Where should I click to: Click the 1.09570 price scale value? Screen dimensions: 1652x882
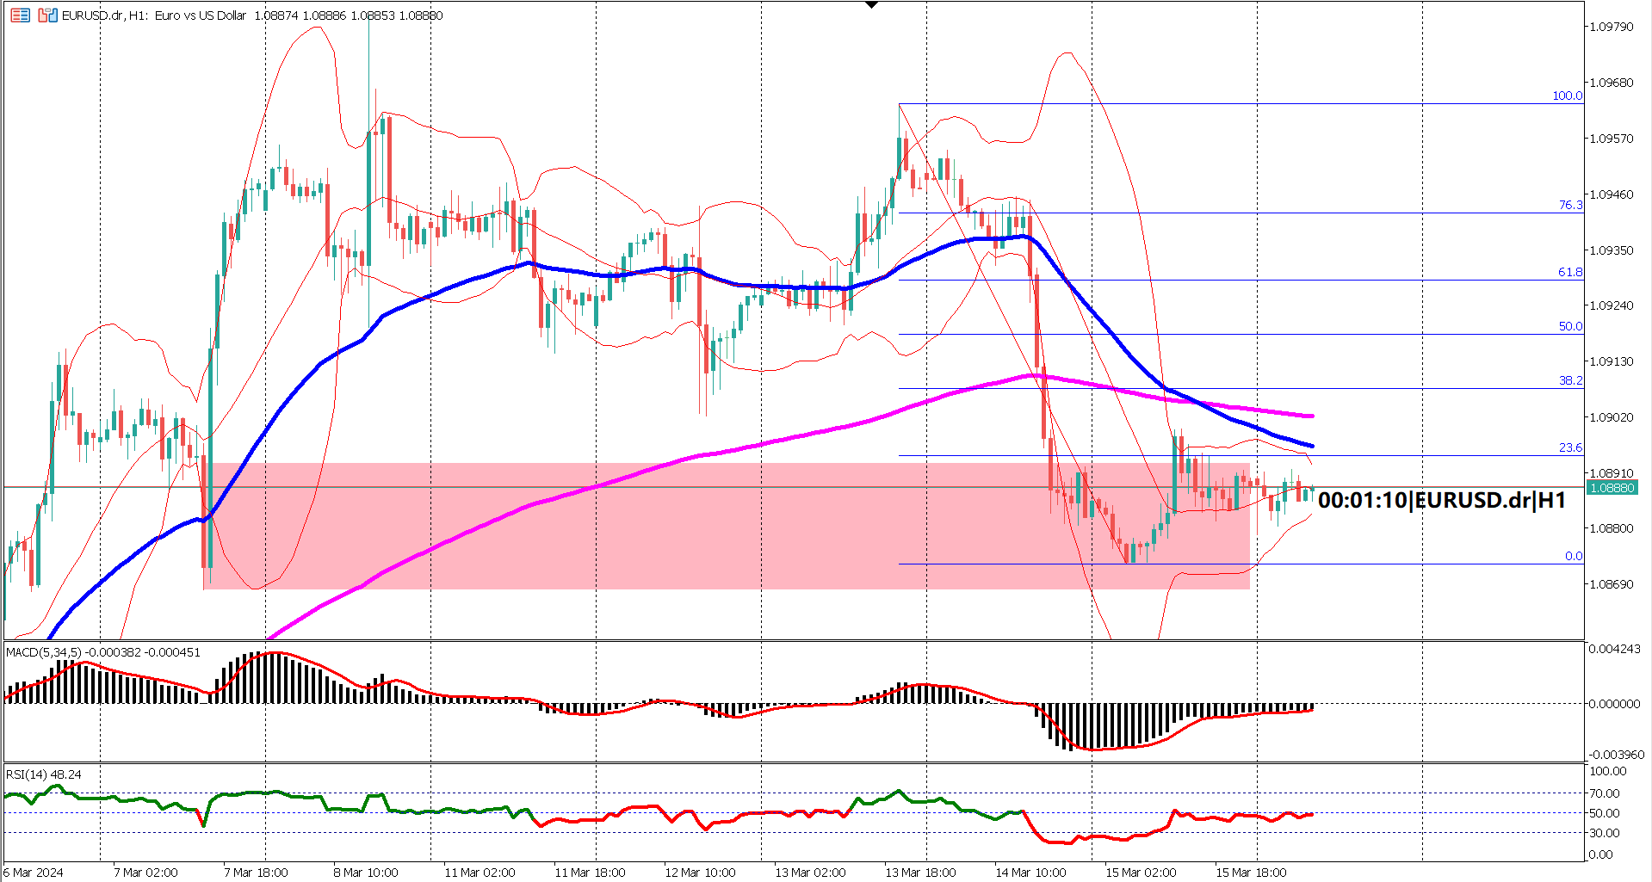[x=1612, y=139]
